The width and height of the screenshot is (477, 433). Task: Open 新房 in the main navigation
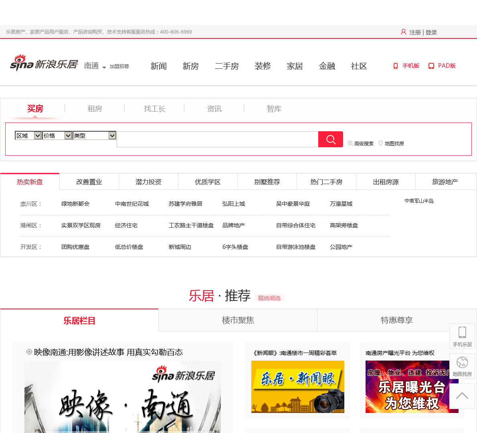(190, 66)
